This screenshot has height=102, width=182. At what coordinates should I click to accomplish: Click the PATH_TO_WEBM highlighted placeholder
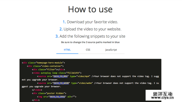coord(61,83)
